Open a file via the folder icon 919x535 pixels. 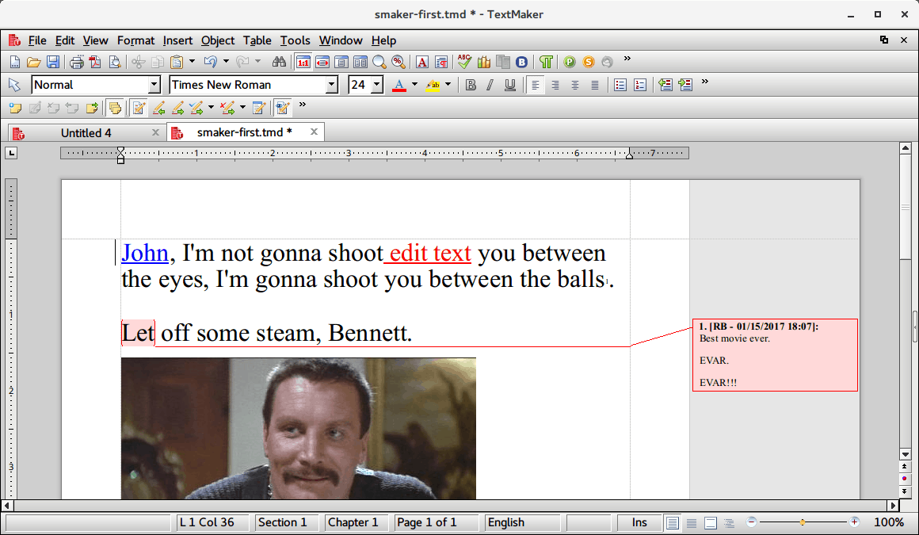click(x=34, y=62)
